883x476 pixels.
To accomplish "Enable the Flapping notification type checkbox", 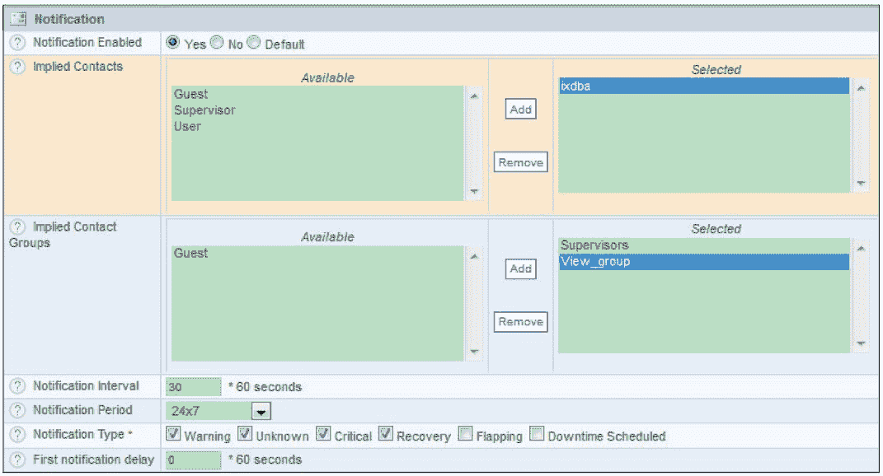I will tap(466, 435).
